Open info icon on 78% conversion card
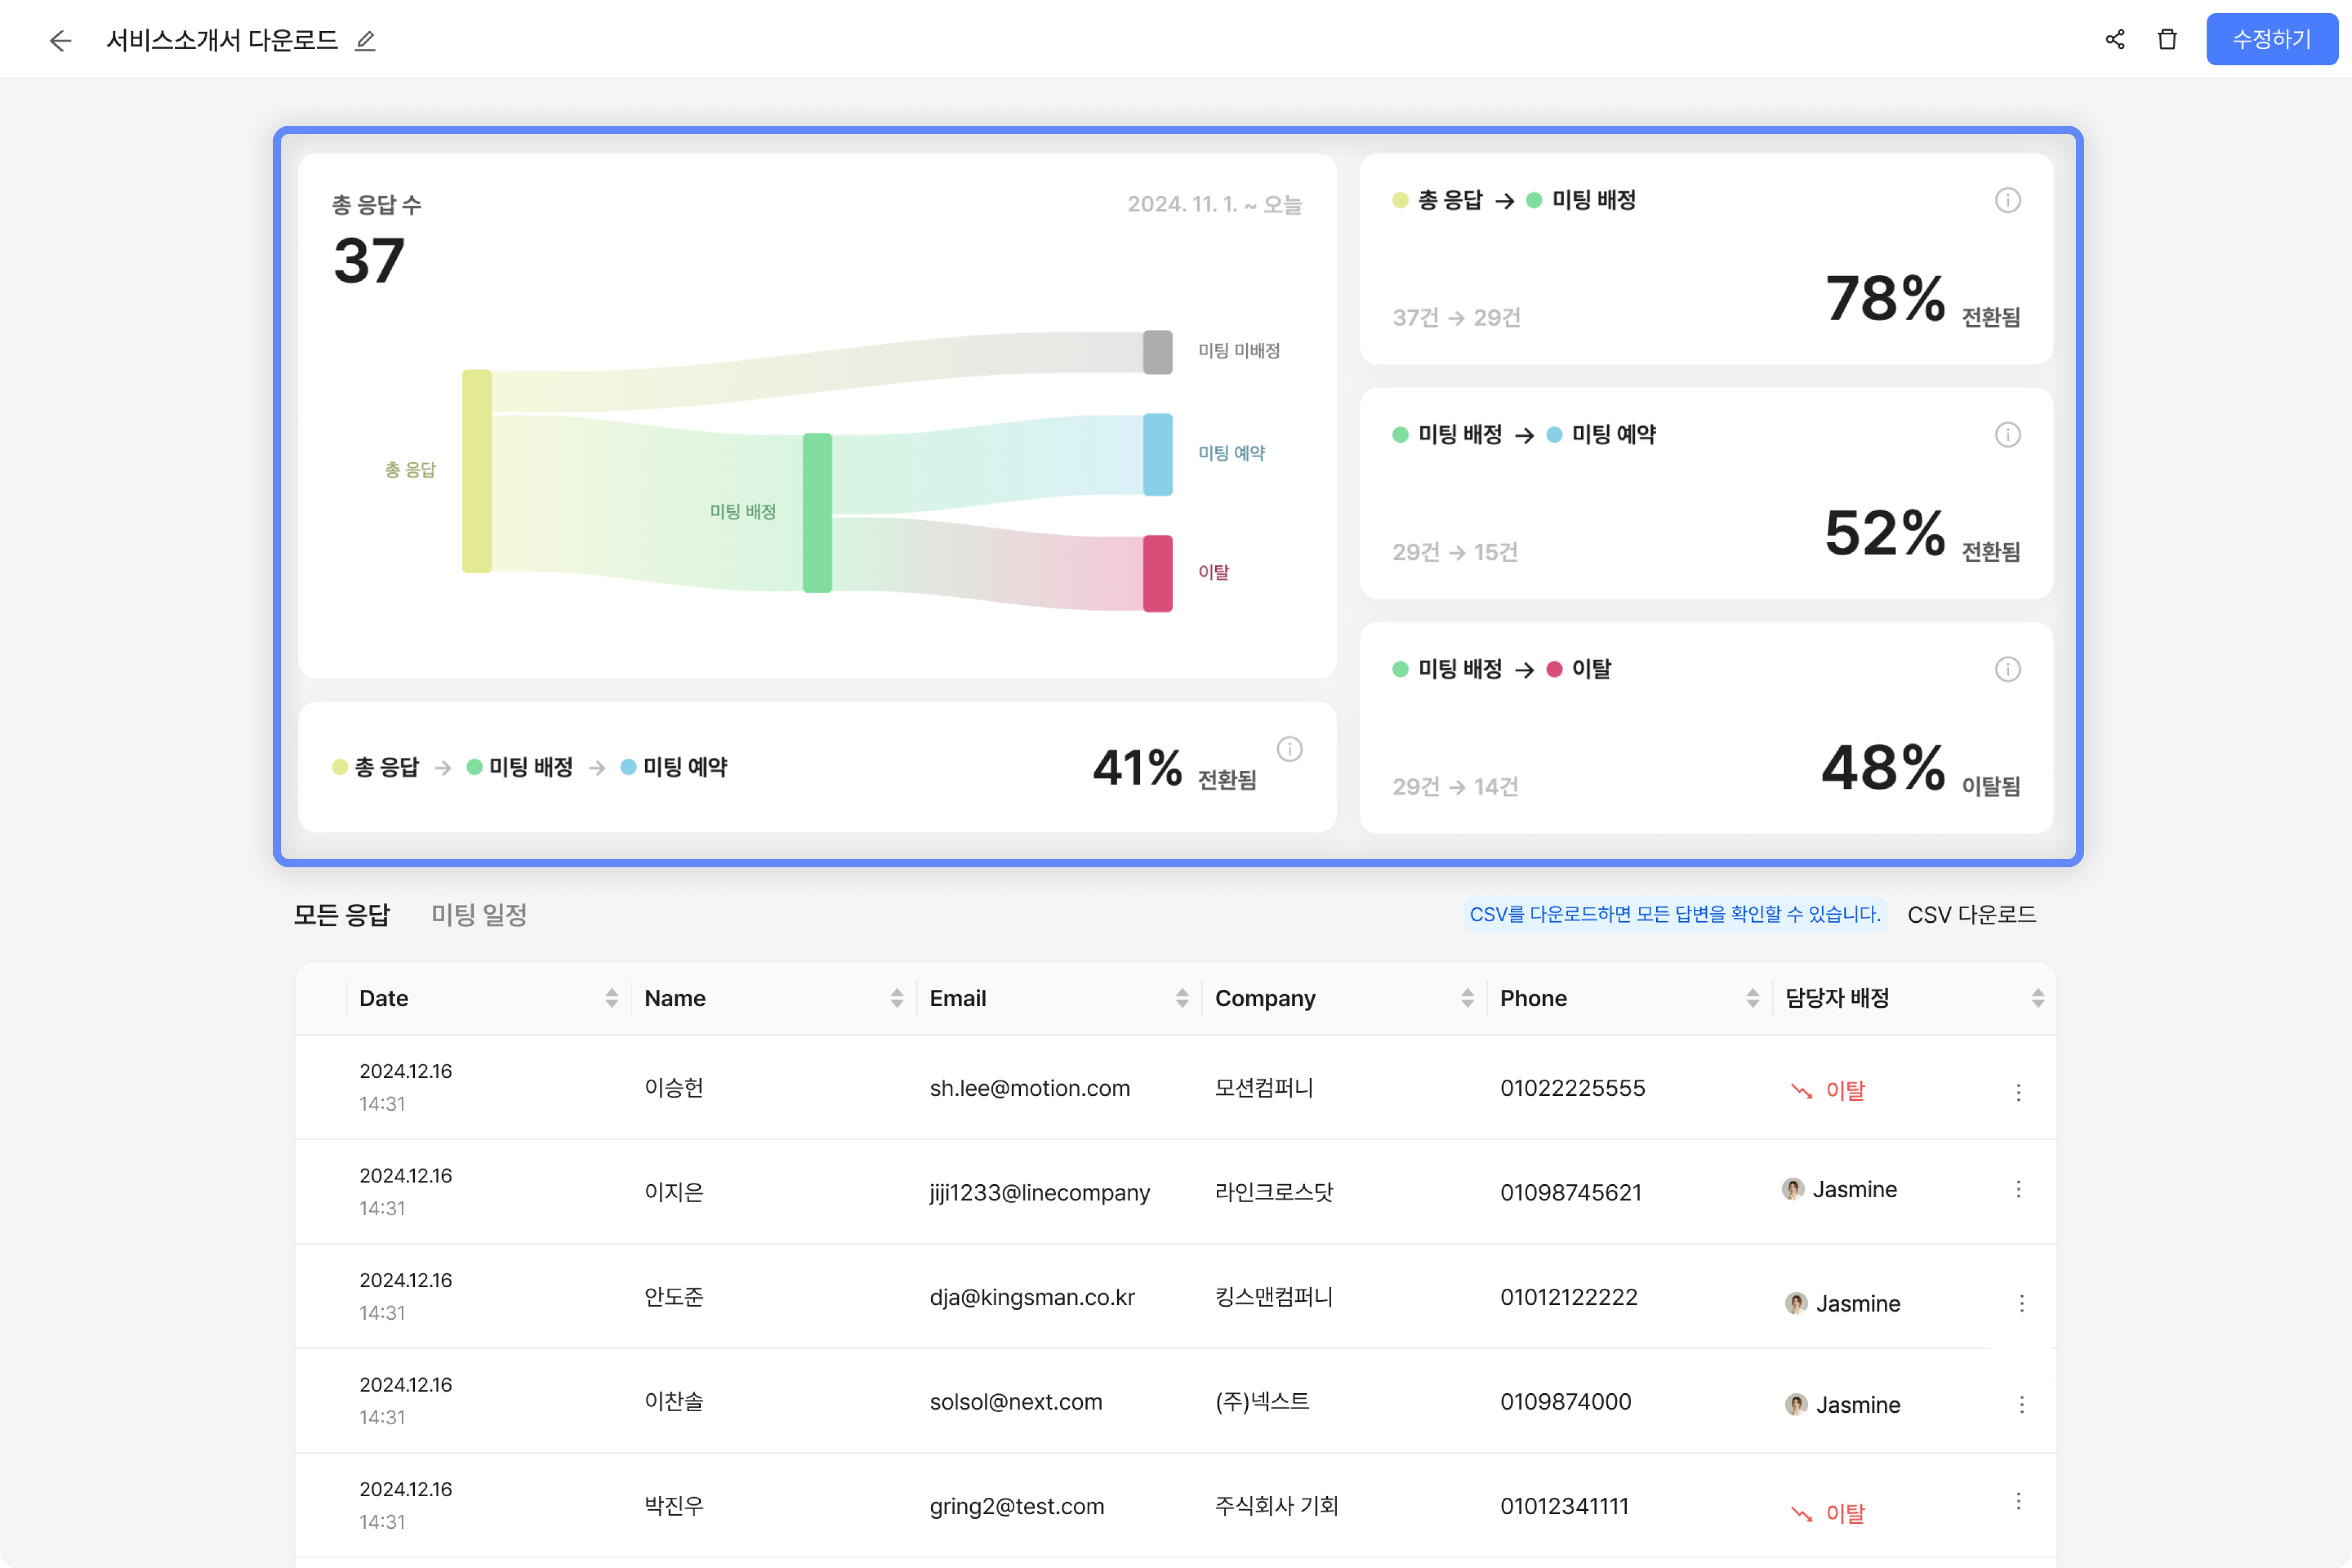 click(x=2007, y=200)
